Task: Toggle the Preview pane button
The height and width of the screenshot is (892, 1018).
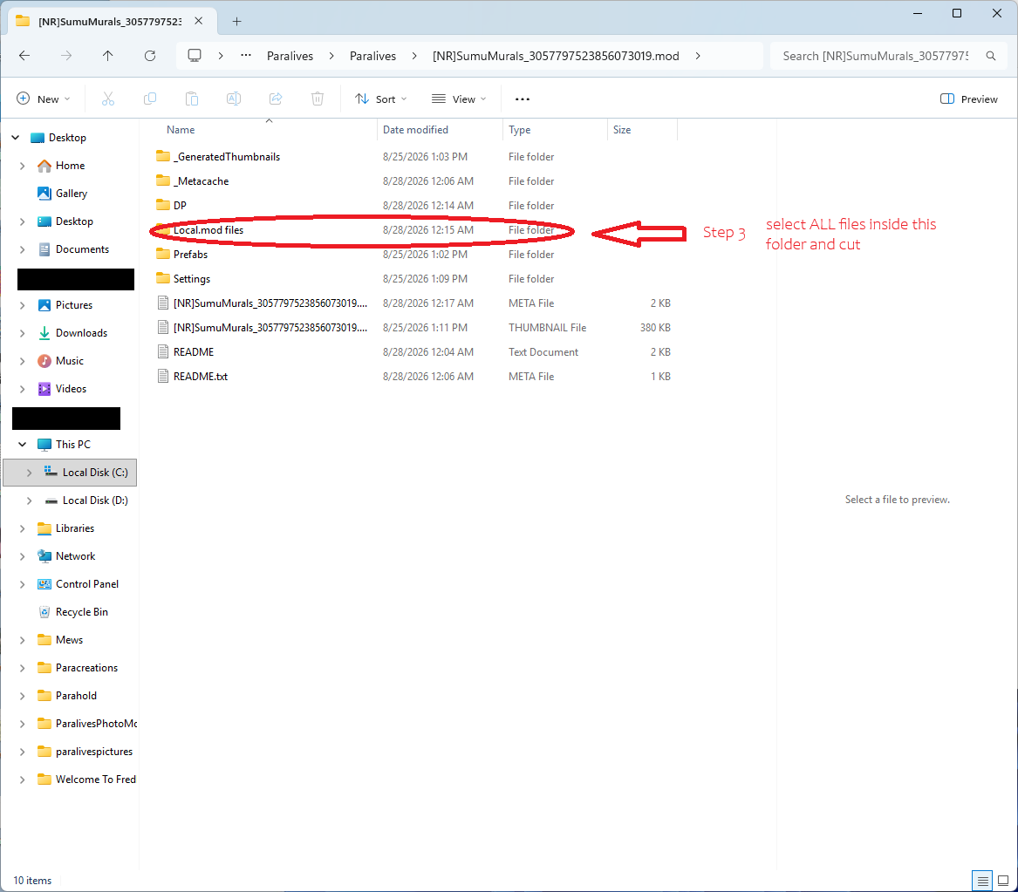Action: coord(968,99)
